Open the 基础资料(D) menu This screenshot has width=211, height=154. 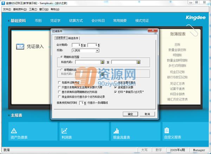tap(20, 9)
